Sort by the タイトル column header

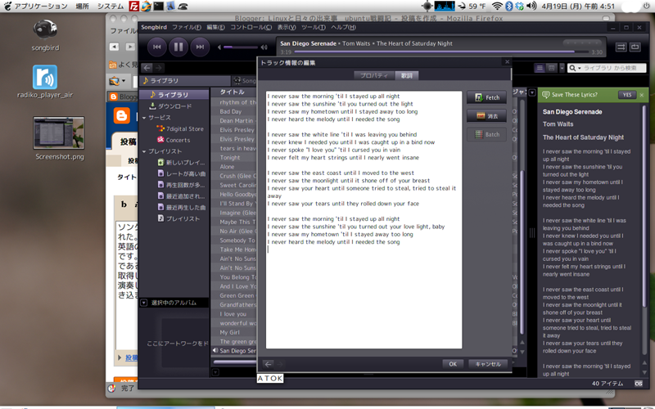[233, 92]
